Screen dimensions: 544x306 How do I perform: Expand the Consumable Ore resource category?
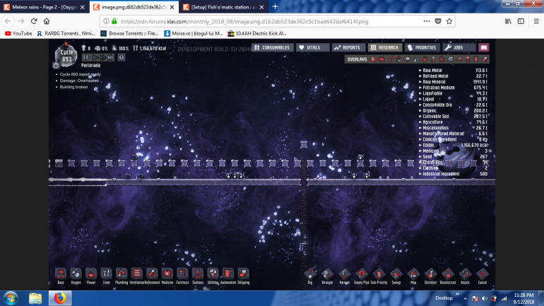tap(454, 105)
